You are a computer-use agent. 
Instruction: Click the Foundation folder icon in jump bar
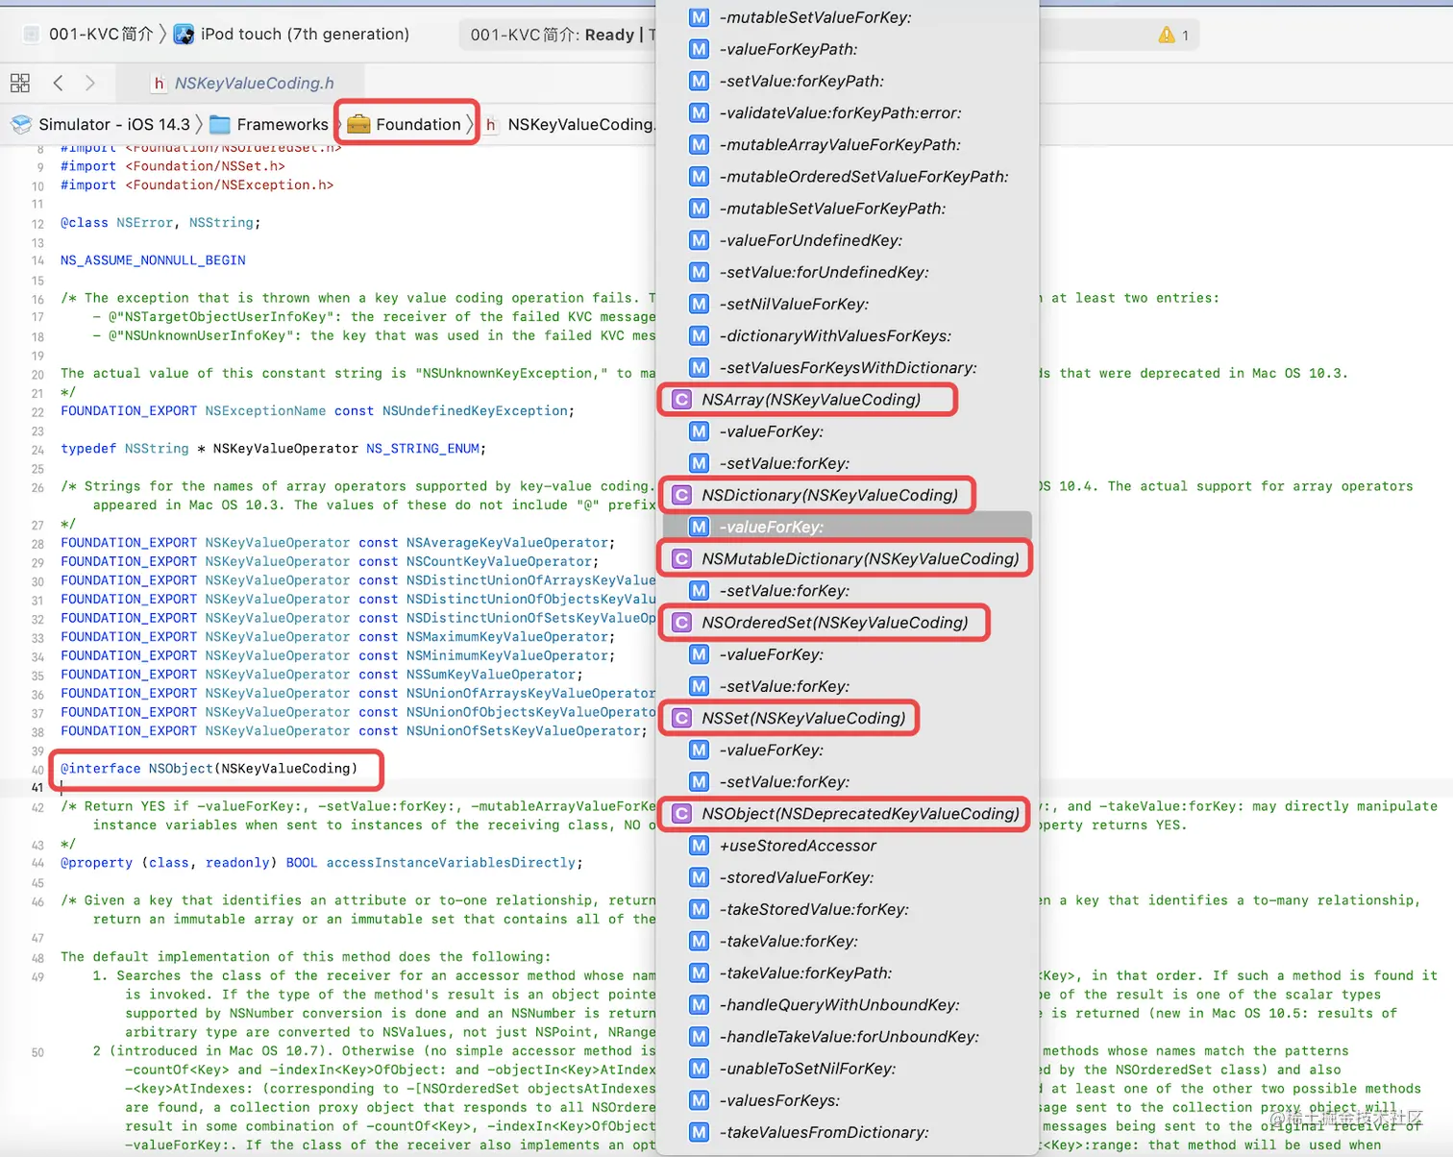pos(357,124)
